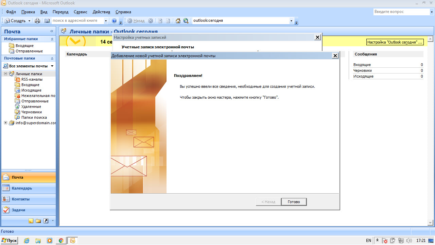Viewport: 435px width, 245px height.
Task: Select the Исходящие folder in tree
Action: [31, 90]
